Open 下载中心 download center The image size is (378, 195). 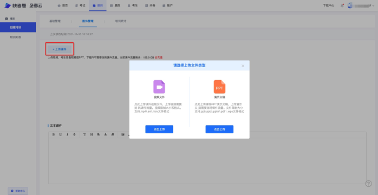point(329,5)
